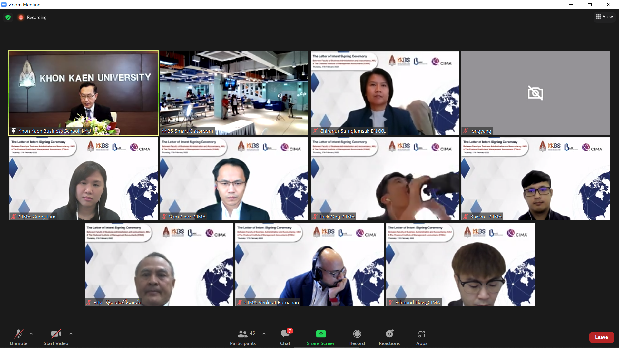Select Kaisen - CIMA video tile
The width and height of the screenshot is (619, 348).
(x=535, y=179)
